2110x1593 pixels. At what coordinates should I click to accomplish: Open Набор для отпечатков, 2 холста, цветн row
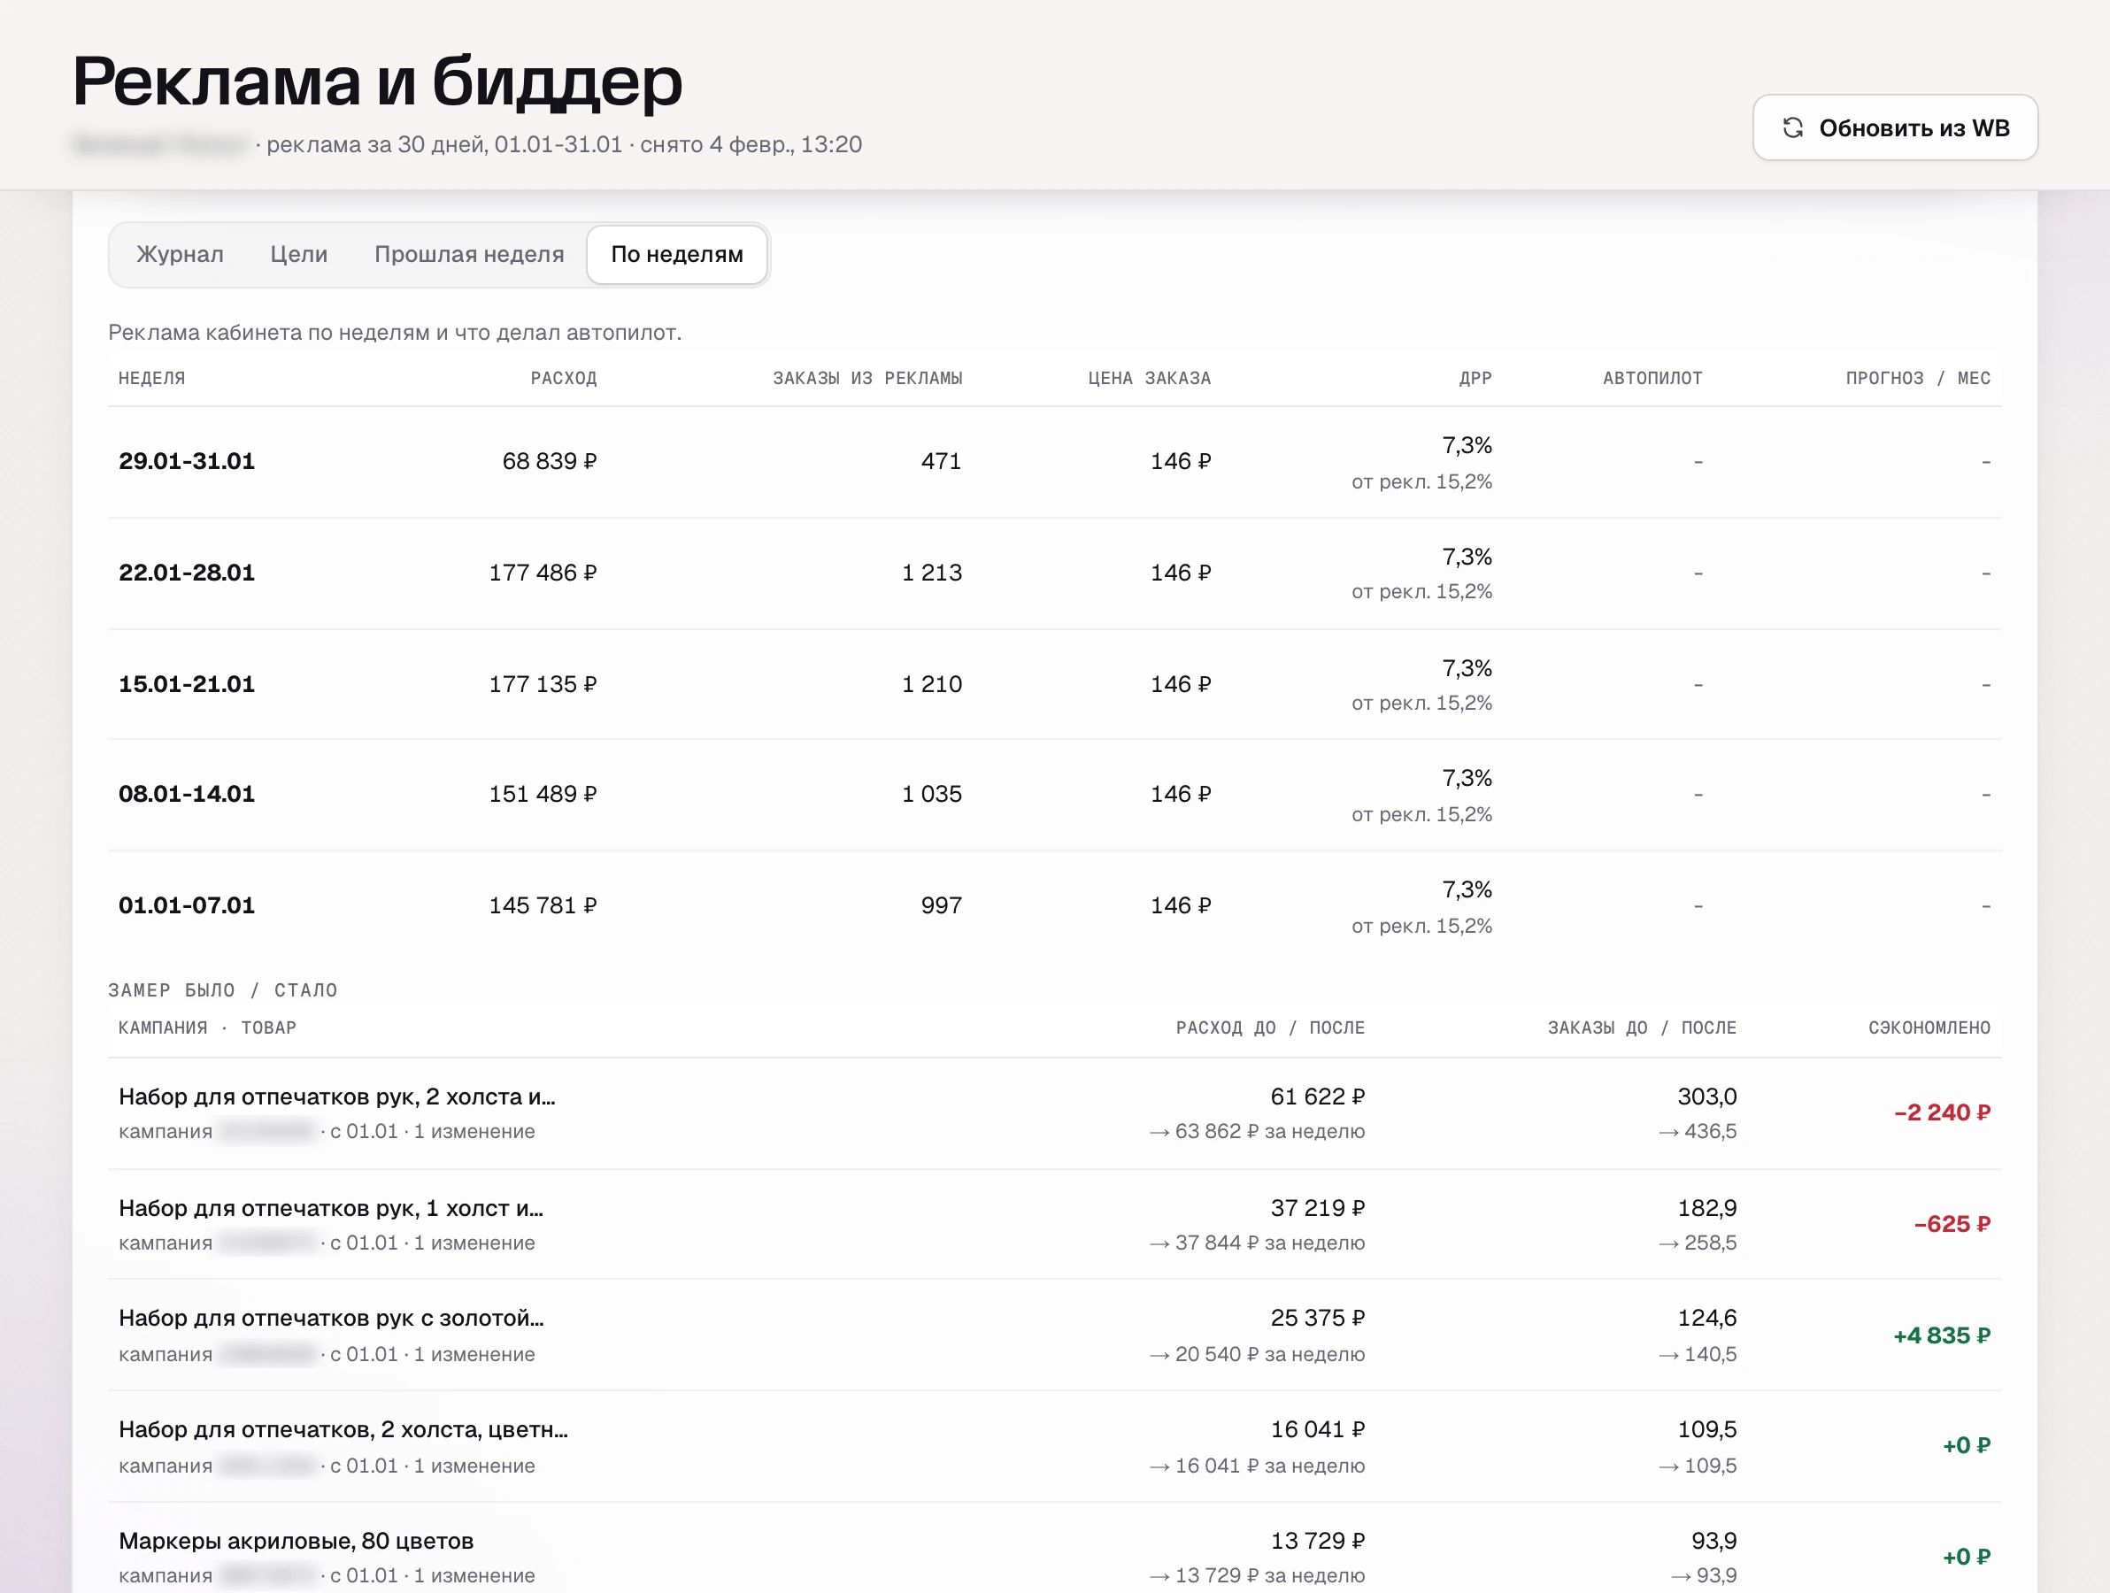[1054, 1447]
